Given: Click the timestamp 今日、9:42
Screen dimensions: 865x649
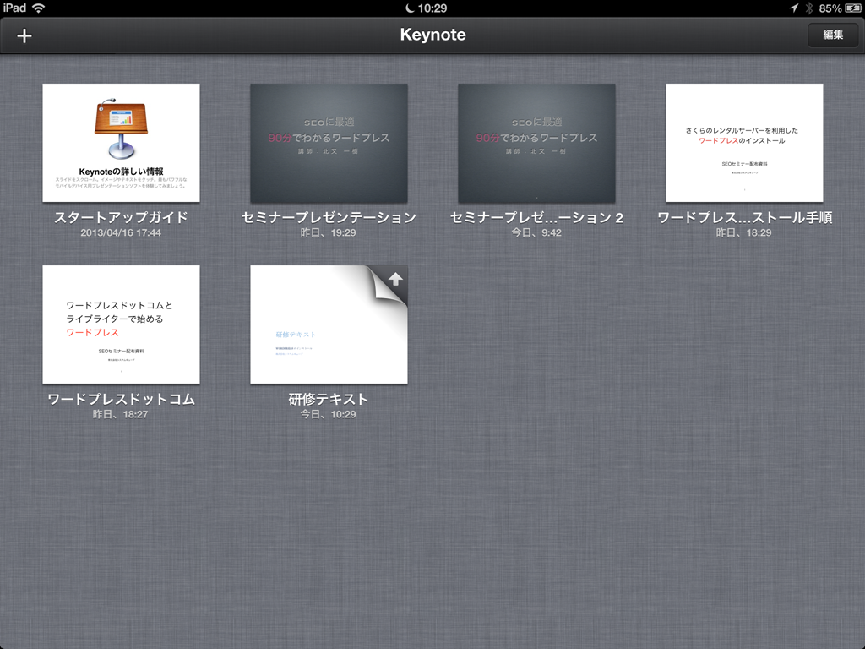Looking at the screenshot, I should (536, 233).
